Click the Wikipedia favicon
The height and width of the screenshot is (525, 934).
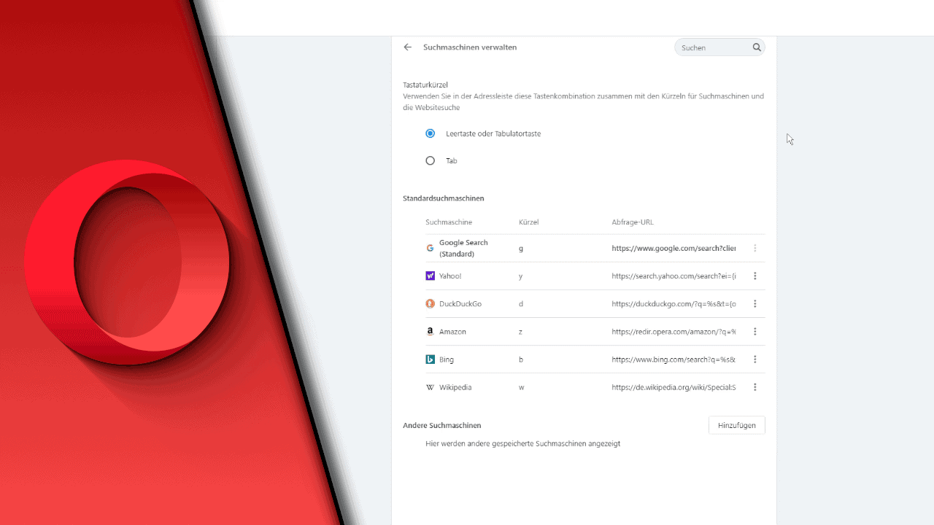pos(430,387)
